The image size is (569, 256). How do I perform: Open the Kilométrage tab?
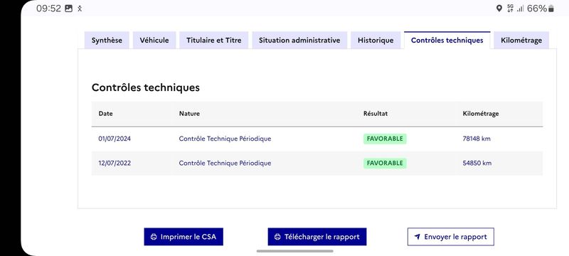coord(521,41)
